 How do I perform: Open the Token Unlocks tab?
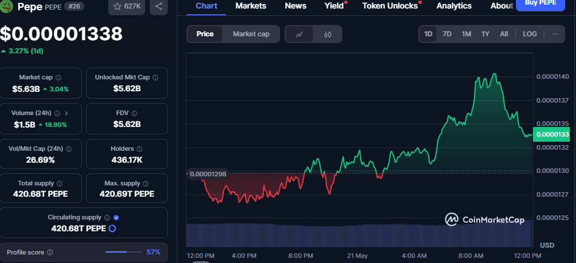click(390, 6)
